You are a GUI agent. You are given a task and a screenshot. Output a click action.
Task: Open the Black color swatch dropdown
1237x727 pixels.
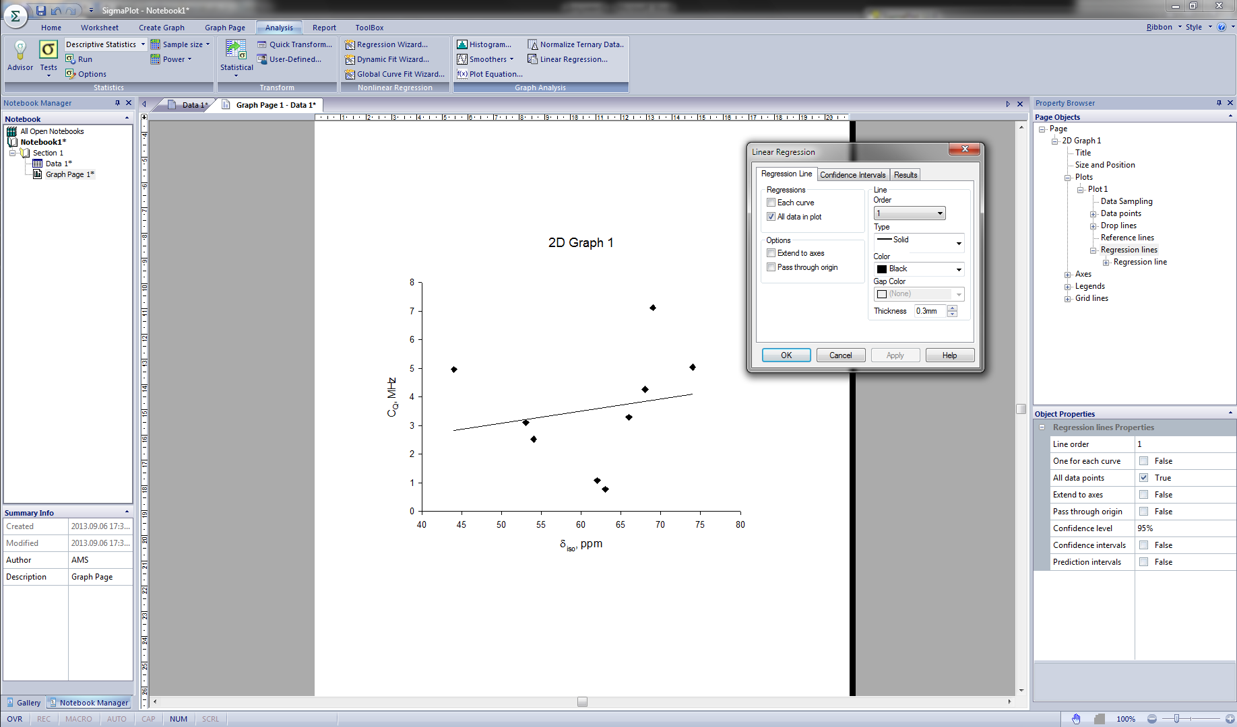point(919,269)
